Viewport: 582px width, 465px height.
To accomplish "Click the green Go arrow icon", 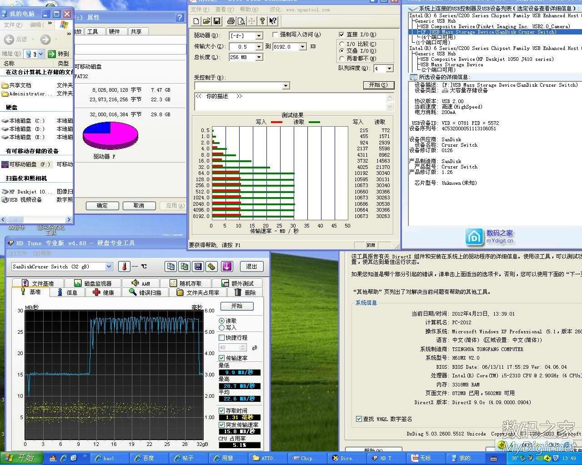I will [52, 54].
